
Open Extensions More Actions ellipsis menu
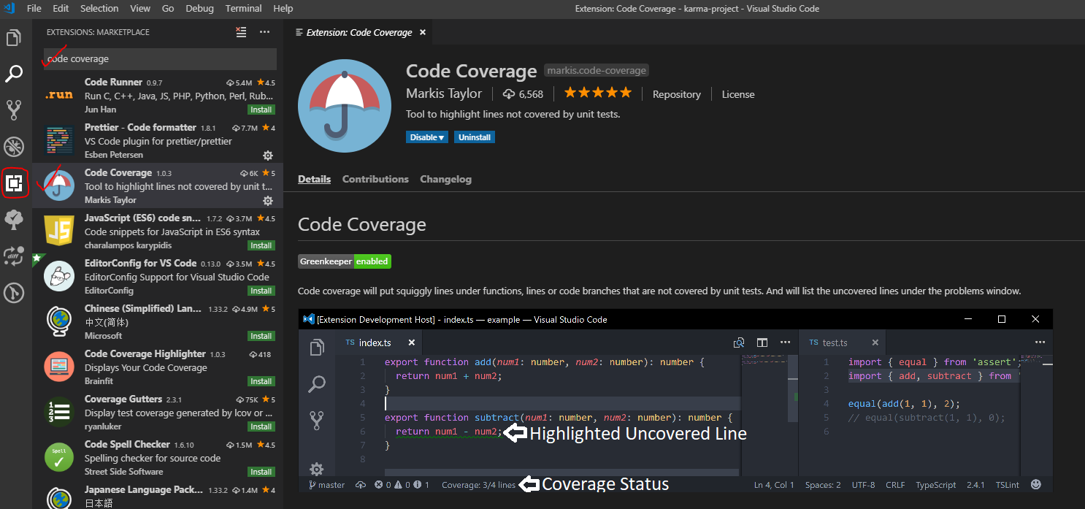(x=264, y=32)
